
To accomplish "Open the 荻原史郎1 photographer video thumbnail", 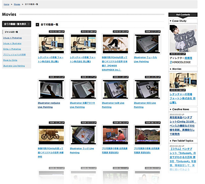I will coord(147,135).
